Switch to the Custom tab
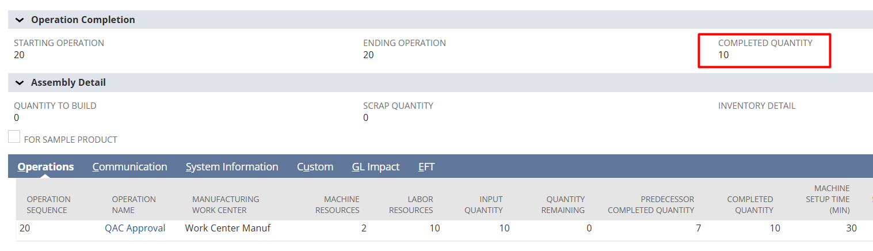This screenshot has width=873, height=251. (315, 167)
